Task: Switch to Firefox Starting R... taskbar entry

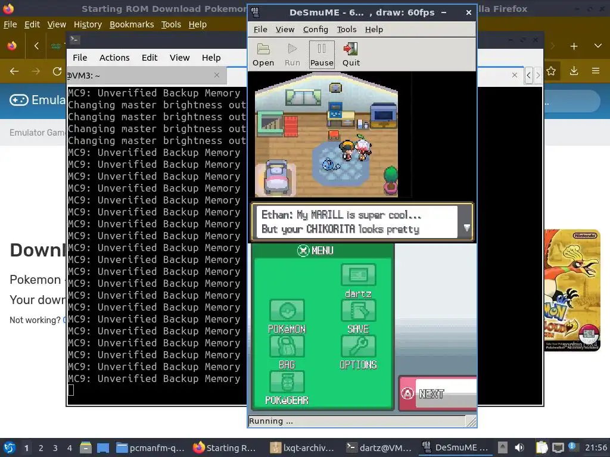Action: tap(226, 448)
